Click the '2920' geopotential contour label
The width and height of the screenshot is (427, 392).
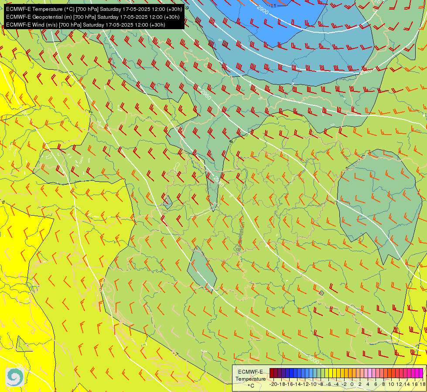point(366,71)
